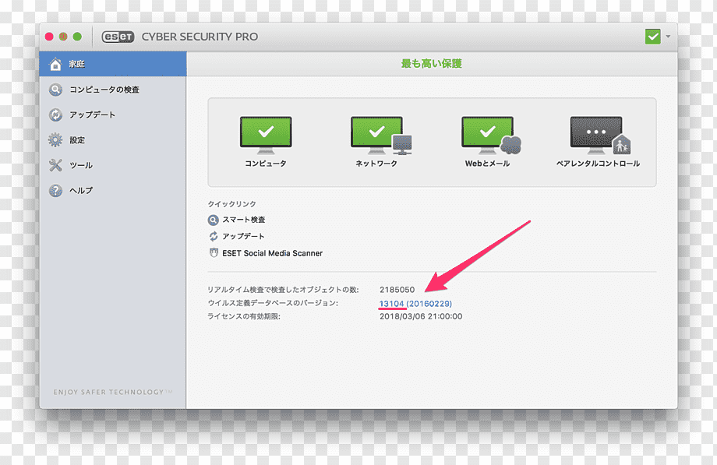Click the update quick link refresh icon
The width and height of the screenshot is (717, 465).
pos(213,236)
